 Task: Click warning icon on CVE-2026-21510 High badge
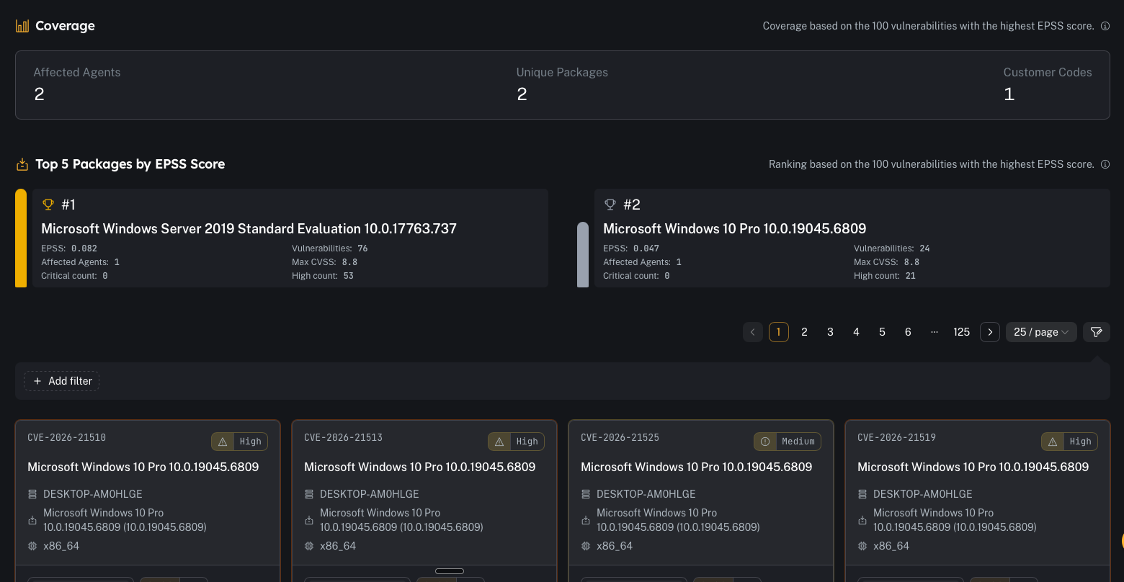click(x=223, y=442)
